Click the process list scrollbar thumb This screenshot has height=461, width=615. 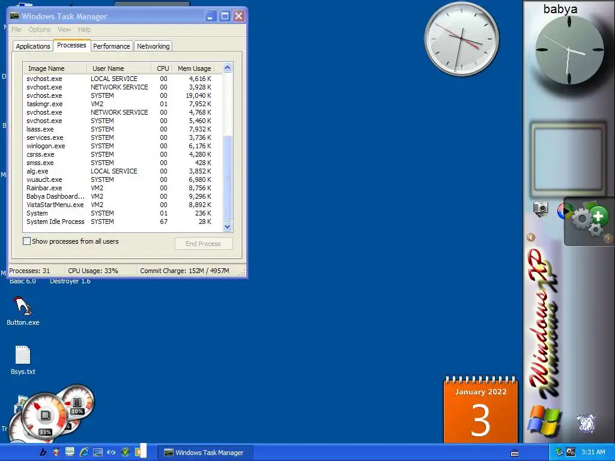pos(227,178)
